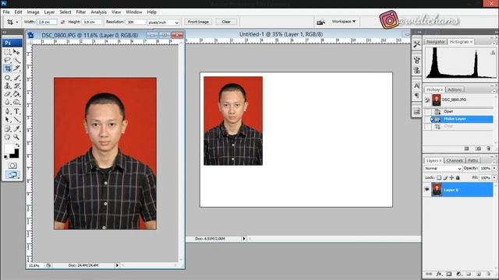Select the Brush tool
The width and height of the screenshot is (499, 280).
coord(16,78)
